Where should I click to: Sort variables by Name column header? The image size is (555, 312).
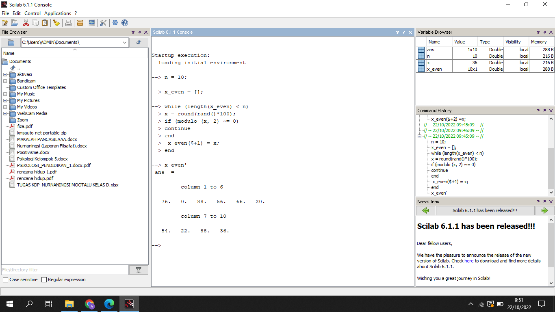click(x=439, y=42)
